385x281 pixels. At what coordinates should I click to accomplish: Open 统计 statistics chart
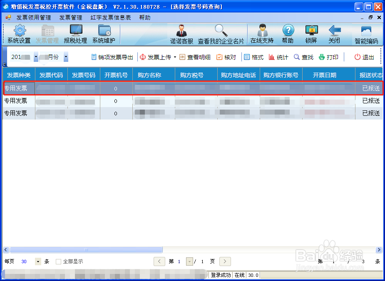click(278, 57)
